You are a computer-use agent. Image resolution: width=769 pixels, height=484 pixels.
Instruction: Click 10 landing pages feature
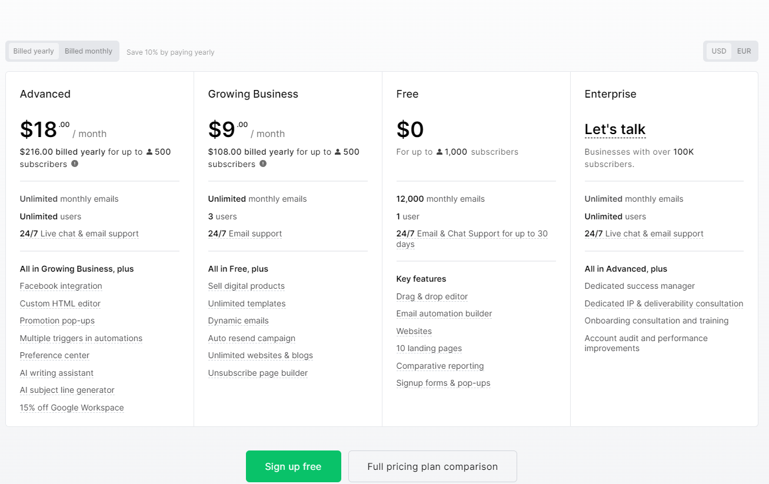(x=430, y=349)
